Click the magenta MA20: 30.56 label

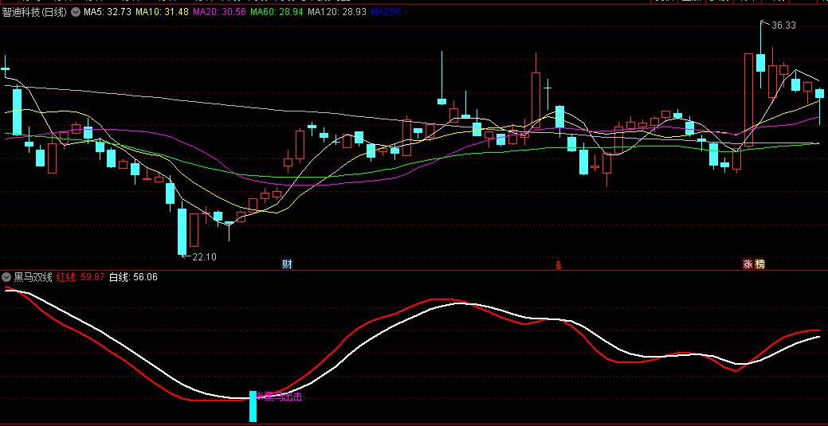(x=219, y=12)
